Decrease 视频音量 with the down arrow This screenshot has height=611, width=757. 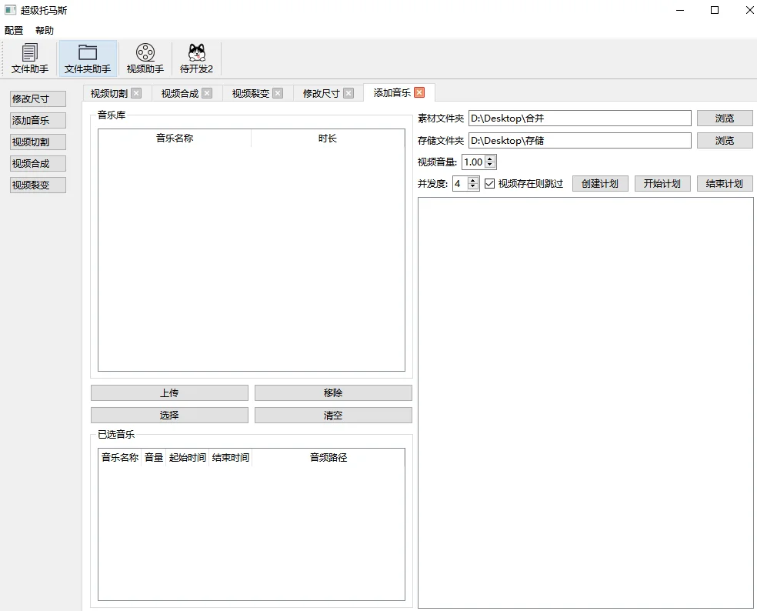490,165
